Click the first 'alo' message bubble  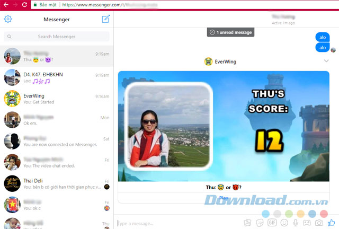(x=323, y=37)
